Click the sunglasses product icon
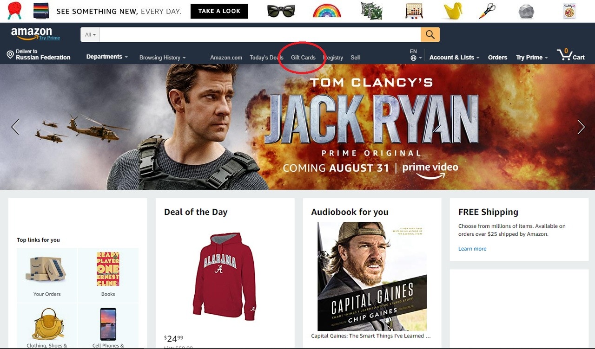This screenshot has width=595, height=349. [281, 11]
